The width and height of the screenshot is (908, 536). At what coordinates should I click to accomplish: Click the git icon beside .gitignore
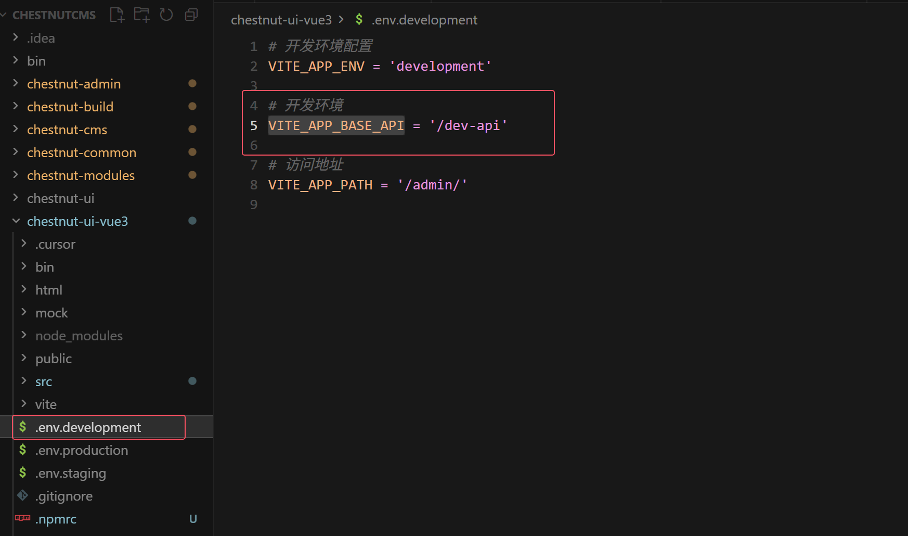coord(23,496)
